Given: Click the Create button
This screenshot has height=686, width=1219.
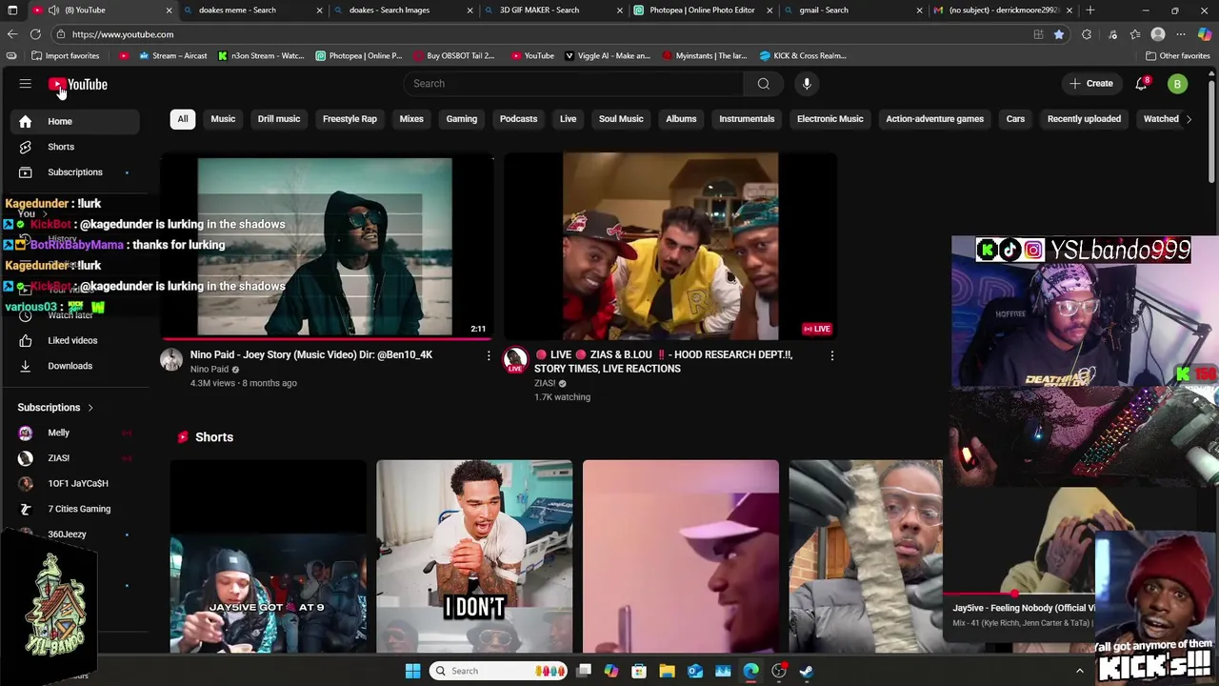Looking at the screenshot, I should click(x=1091, y=84).
